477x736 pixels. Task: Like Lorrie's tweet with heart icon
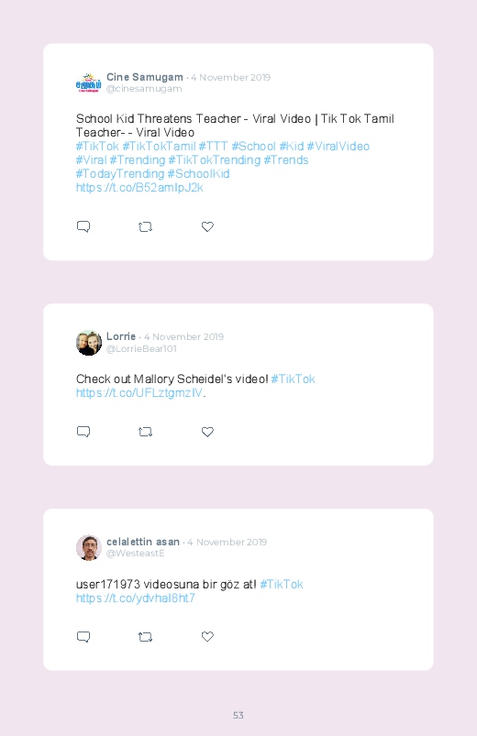tap(207, 432)
